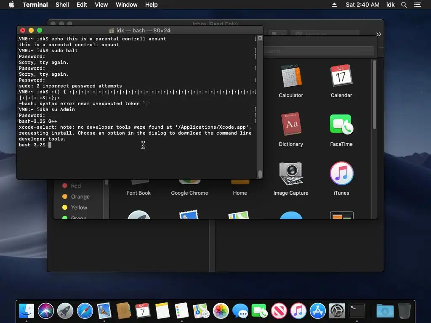
Task: Open App Store from the Dock
Action: coord(318,311)
